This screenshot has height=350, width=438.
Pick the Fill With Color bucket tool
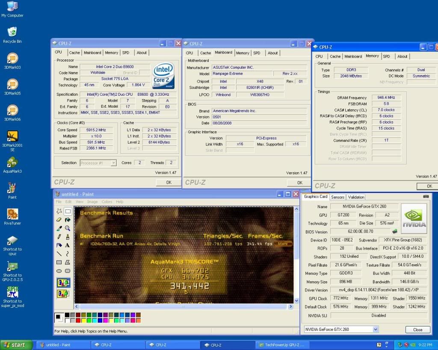click(x=68, y=220)
